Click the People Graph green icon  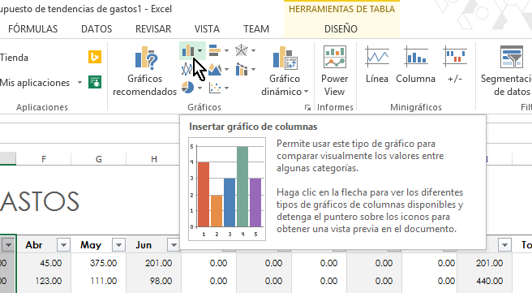95,82
